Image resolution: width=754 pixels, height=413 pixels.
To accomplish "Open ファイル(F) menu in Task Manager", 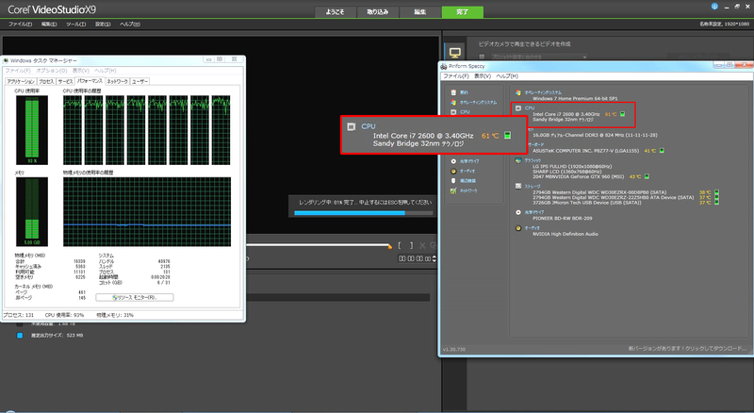I will [x=18, y=71].
